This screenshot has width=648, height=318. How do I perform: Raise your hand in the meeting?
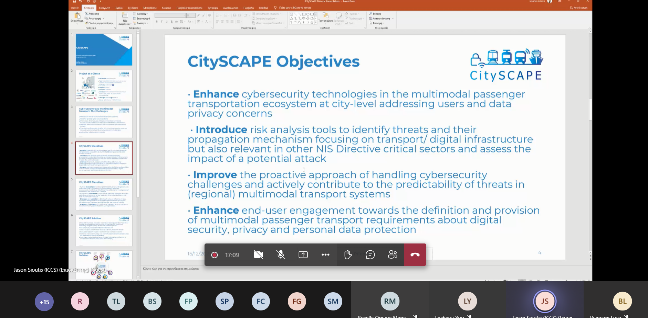tap(348, 255)
